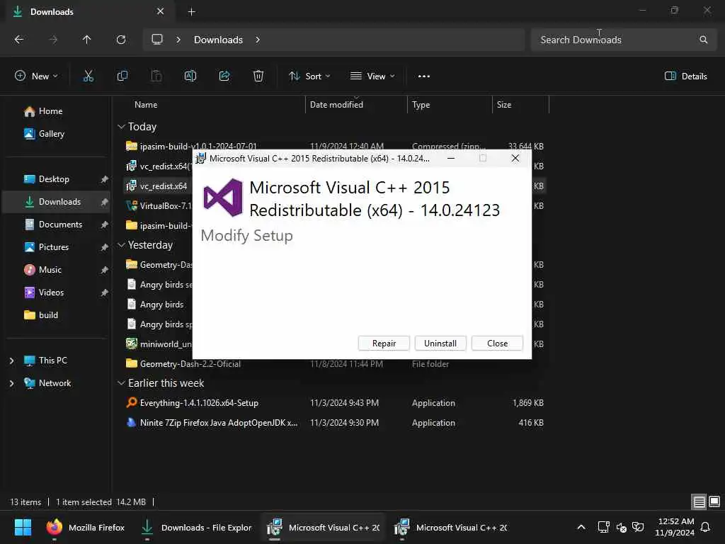
Task: Show hidden system tray icons
Action: pos(581,527)
